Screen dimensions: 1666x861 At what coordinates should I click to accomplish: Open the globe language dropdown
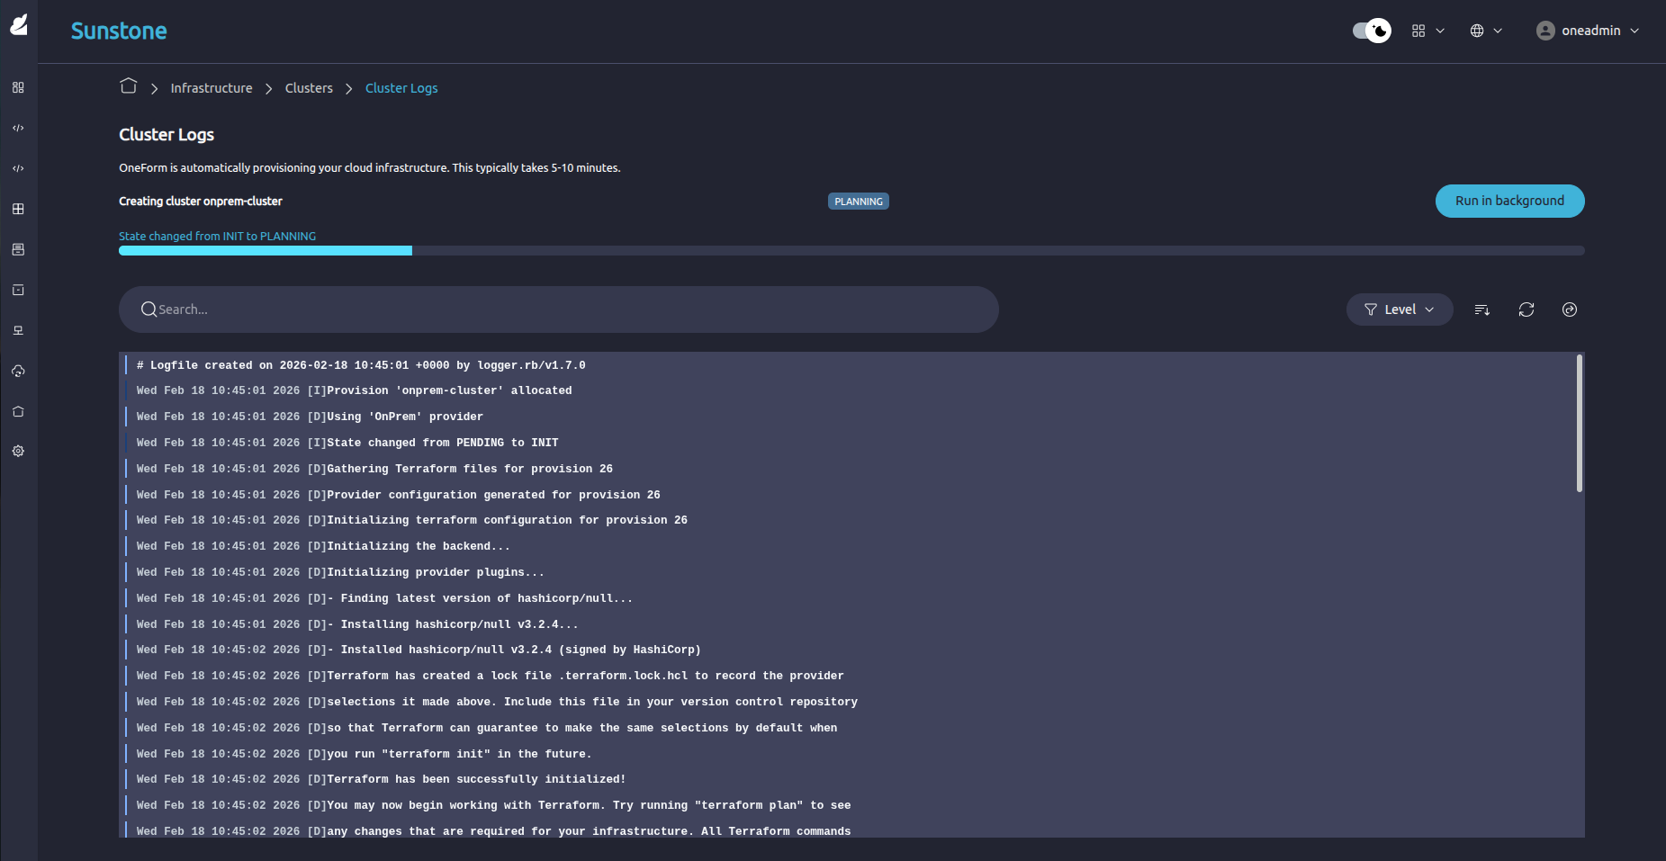1486,31
